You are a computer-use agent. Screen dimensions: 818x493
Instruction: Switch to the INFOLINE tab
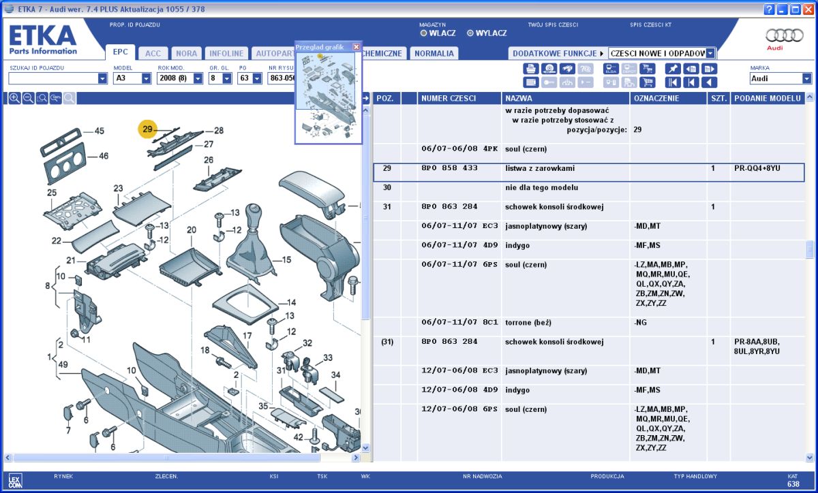[226, 53]
